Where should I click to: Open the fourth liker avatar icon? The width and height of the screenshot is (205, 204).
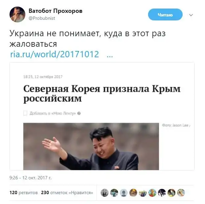point(133,193)
